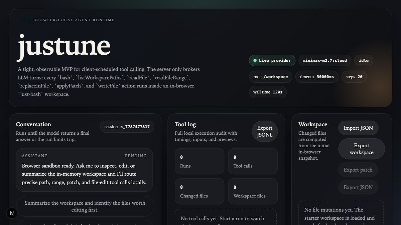Click the ASSISTANT role label
This screenshot has height=225, width=401.
pyautogui.click(x=35, y=156)
